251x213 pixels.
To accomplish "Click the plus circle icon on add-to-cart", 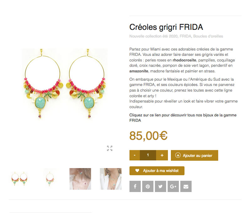I will tap(178, 155).
